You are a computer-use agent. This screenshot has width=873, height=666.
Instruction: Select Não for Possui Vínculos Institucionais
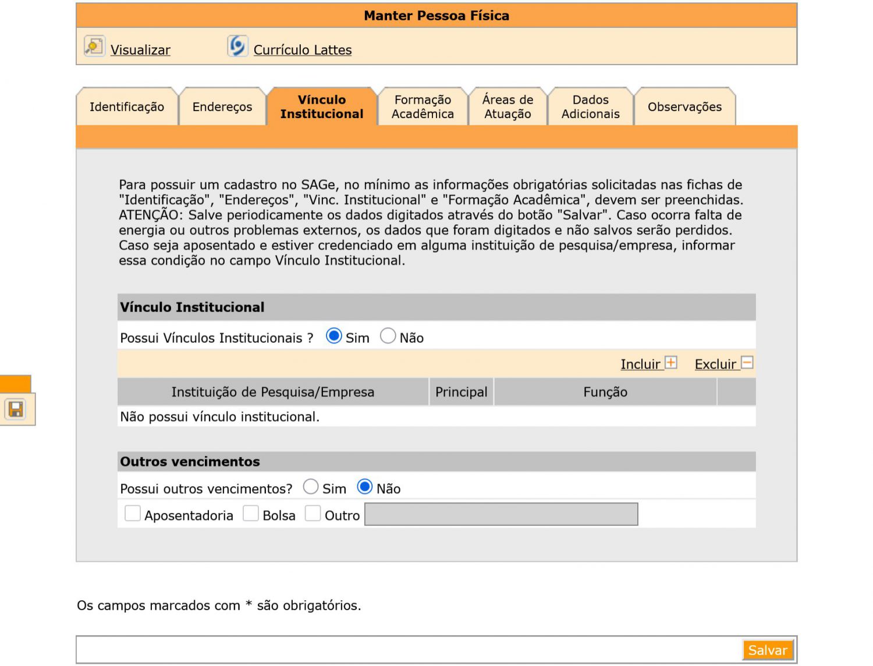388,336
